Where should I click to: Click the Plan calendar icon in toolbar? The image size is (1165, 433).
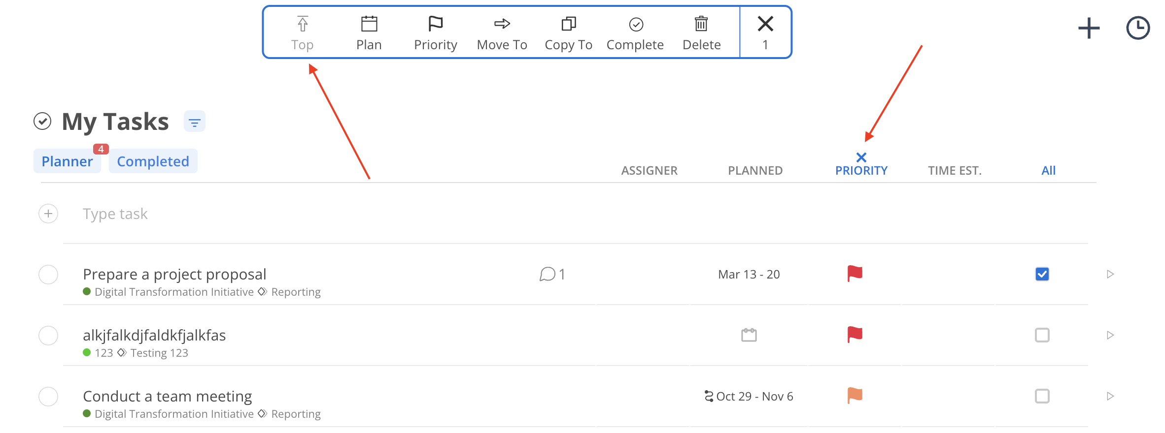click(369, 24)
